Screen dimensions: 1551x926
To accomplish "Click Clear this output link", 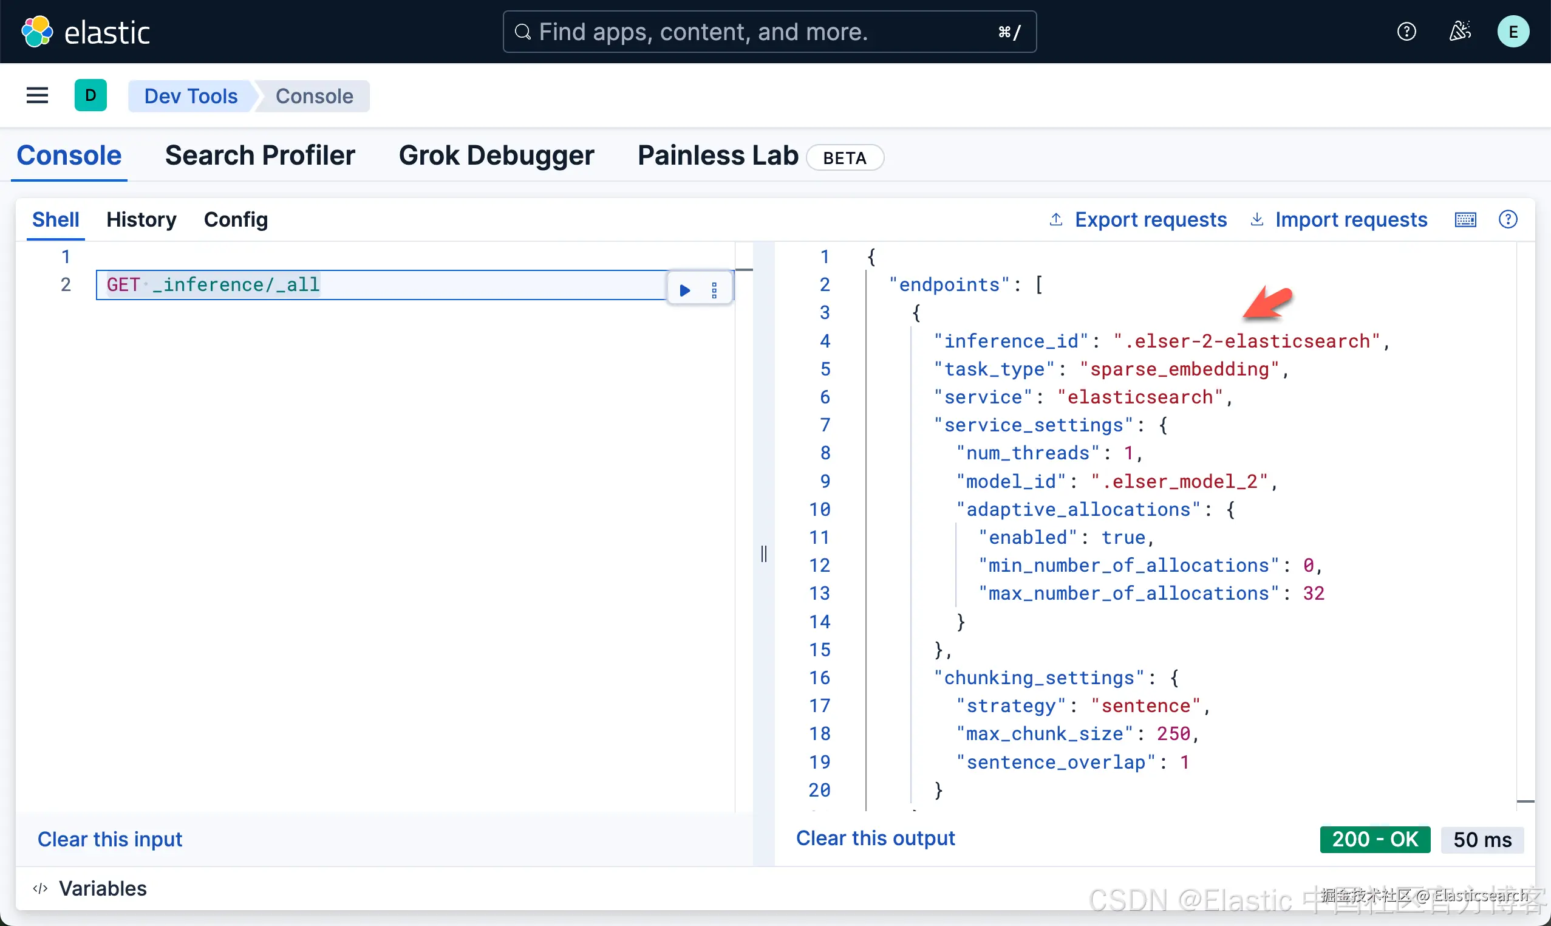I will point(875,838).
